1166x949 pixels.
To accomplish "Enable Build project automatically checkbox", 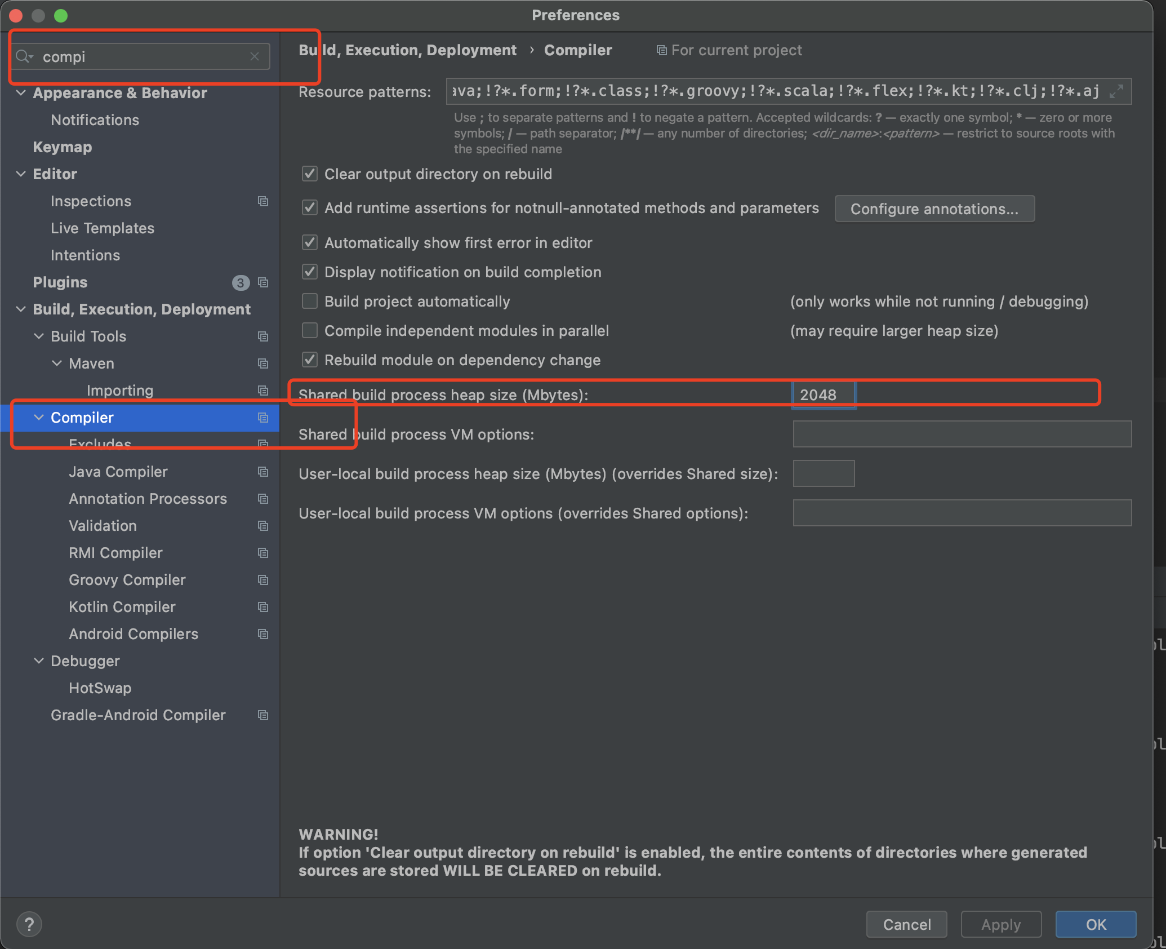I will (310, 301).
